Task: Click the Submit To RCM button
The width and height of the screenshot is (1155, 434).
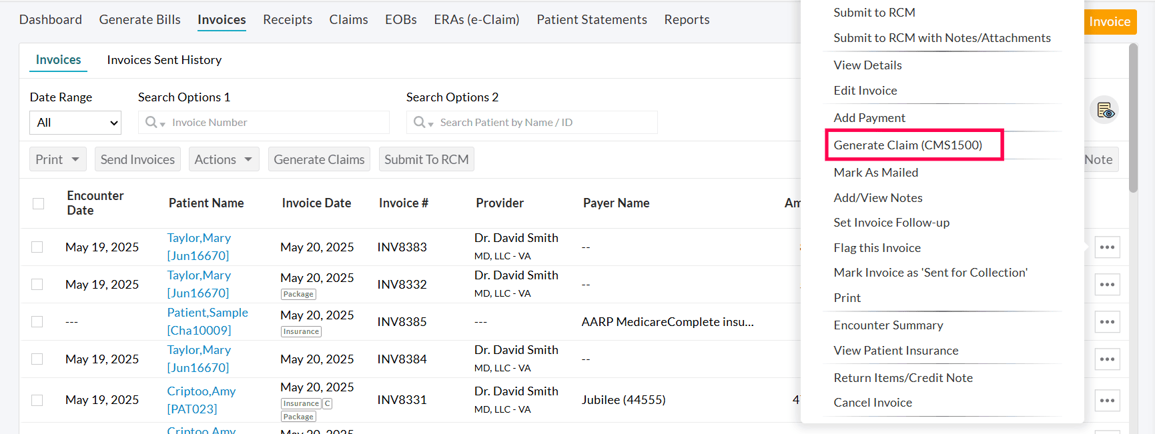Action: [x=426, y=159]
